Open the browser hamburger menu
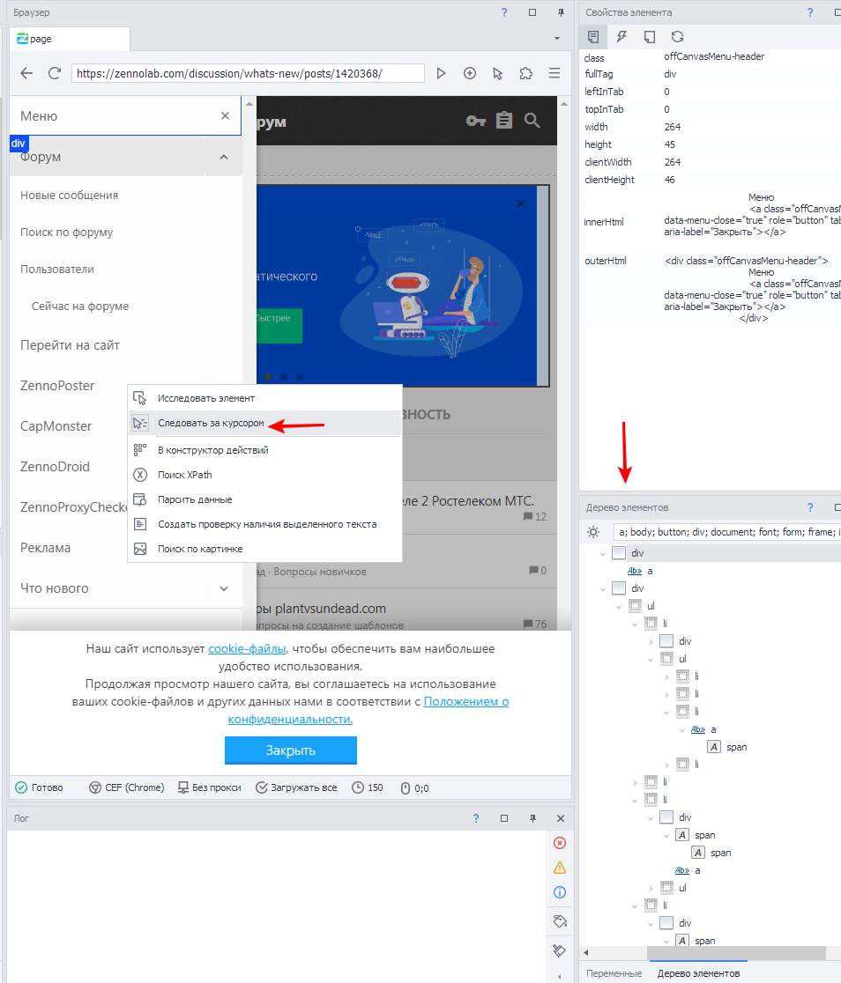The width and height of the screenshot is (841, 983). 554,73
